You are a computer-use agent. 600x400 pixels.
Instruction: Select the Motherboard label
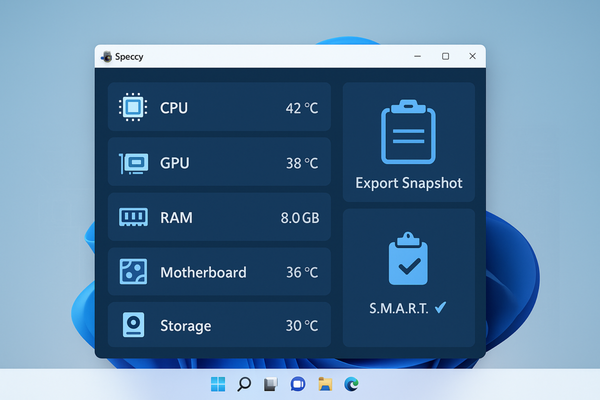(x=203, y=272)
